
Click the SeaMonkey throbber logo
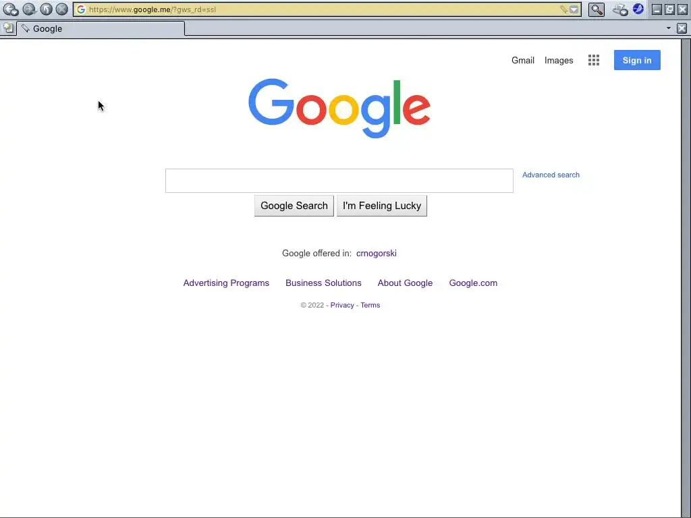638,9
